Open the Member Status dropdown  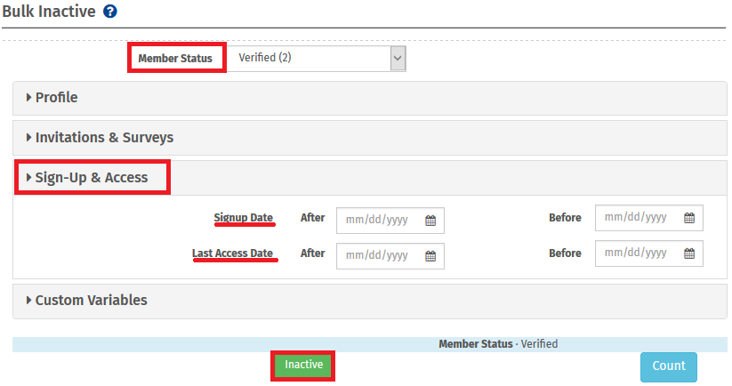click(317, 59)
